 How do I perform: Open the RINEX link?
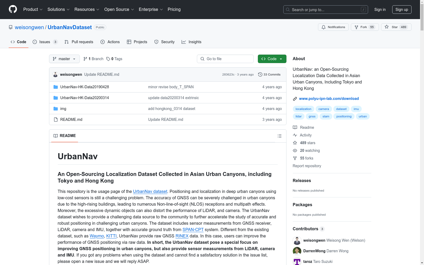182,236
